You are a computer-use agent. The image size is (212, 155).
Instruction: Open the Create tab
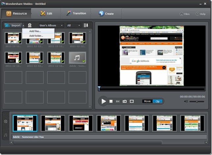[106, 13]
